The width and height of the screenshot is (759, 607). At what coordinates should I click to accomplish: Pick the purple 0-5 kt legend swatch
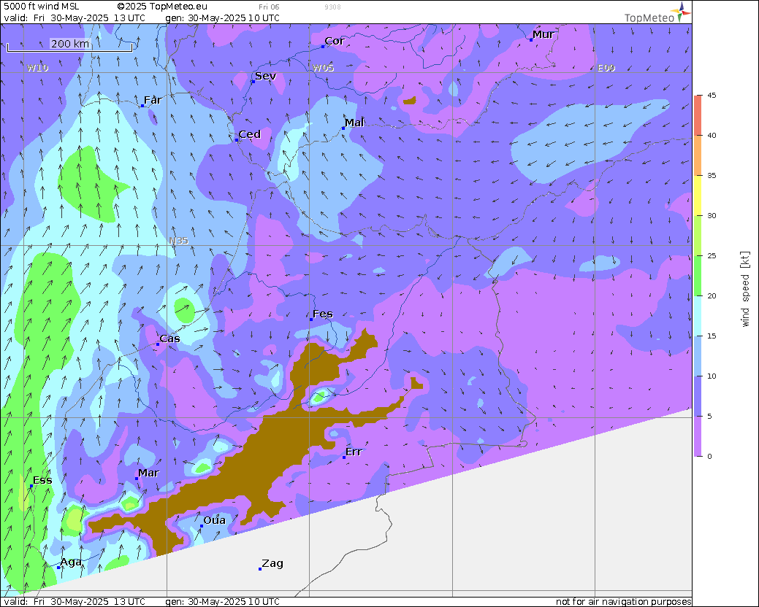[x=698, y=436]
